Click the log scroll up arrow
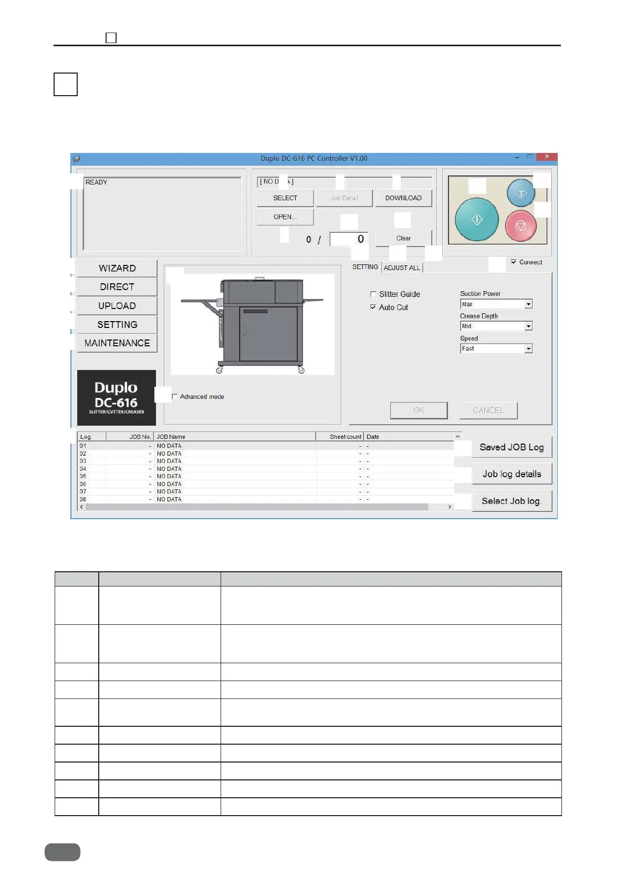The height and width of the screenshot is (885, 625). (x=457, y=437)
